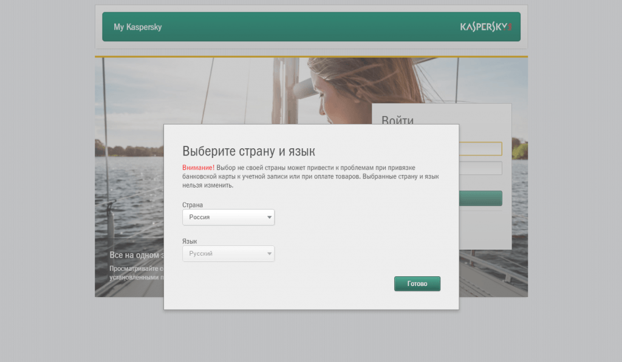Click the arrow on the Русский combo box
The height and width of the screenshot is (362, 622).
click(269, 254)
